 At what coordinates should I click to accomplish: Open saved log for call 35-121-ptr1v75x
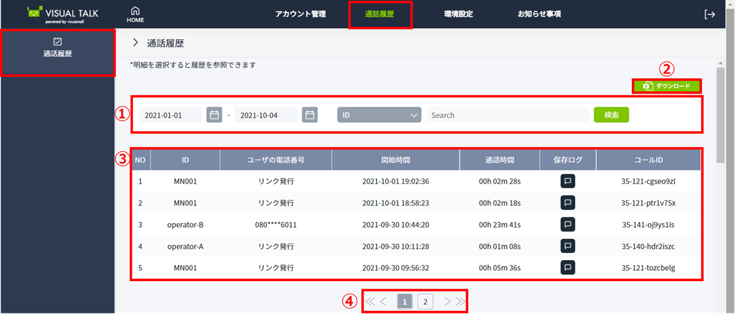pyautogui.click(x=567, y=203)
